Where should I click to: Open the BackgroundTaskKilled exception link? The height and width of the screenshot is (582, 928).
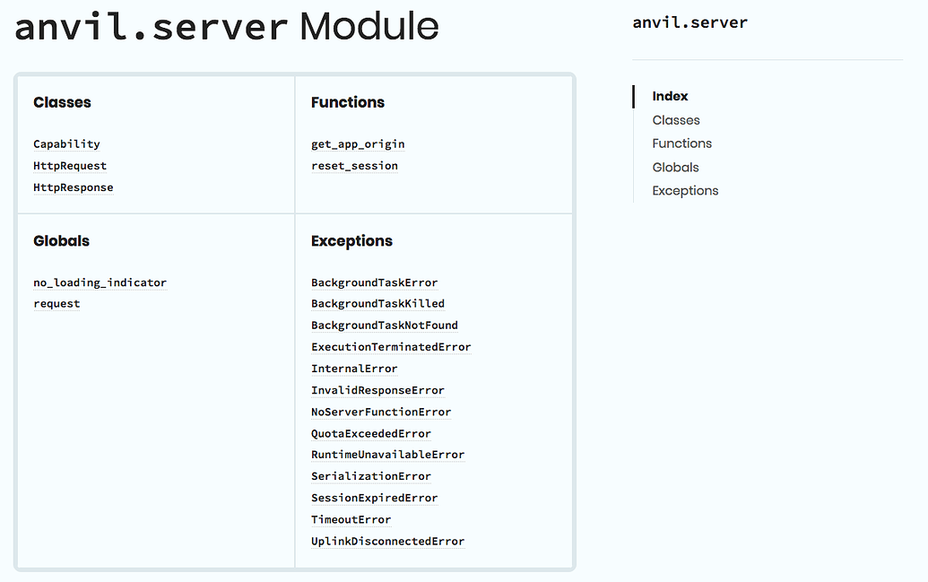pos(377,304)
